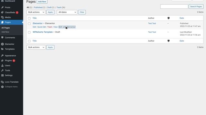Sort by the Title column footer link

pyautogui.click(x=34, y=41)
